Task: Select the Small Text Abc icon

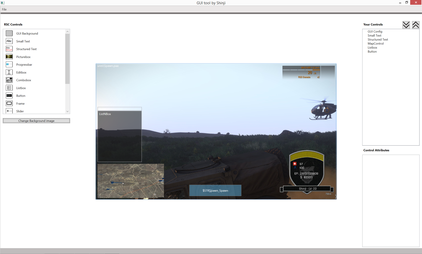Action: (x=9, y=41)
